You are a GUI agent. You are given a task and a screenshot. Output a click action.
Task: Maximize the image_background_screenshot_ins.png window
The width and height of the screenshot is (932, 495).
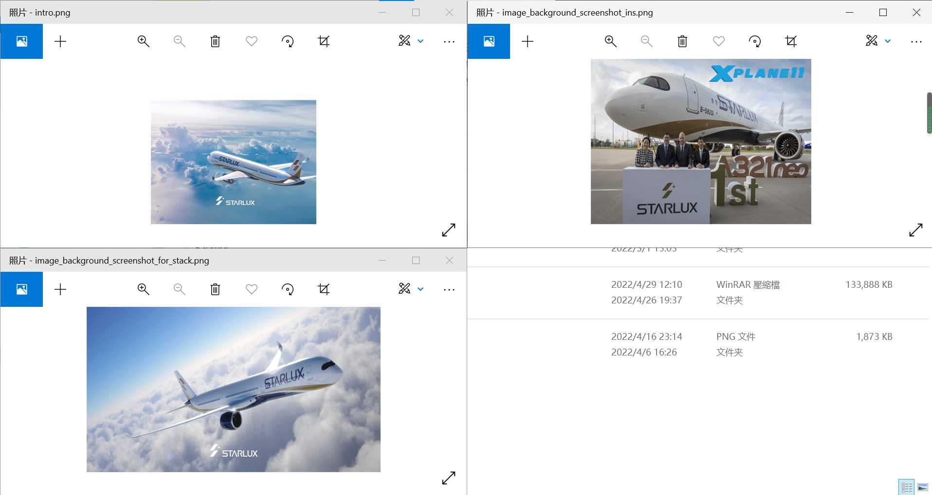pos(883,12)
